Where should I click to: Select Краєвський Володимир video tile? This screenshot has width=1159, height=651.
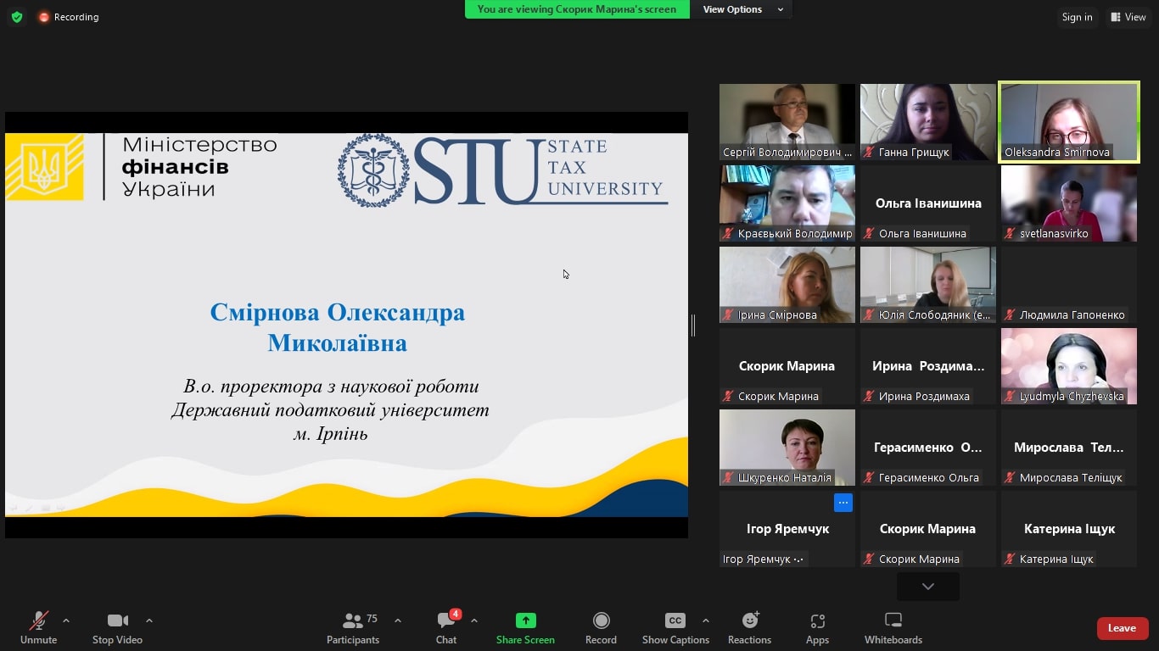click(x=787, y=203)
